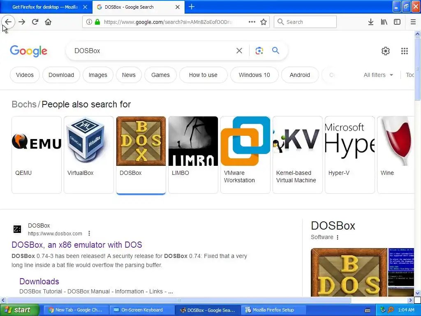Select the DOSBox Google Search tab
421x316 pixels.
(x=138, y=7)
